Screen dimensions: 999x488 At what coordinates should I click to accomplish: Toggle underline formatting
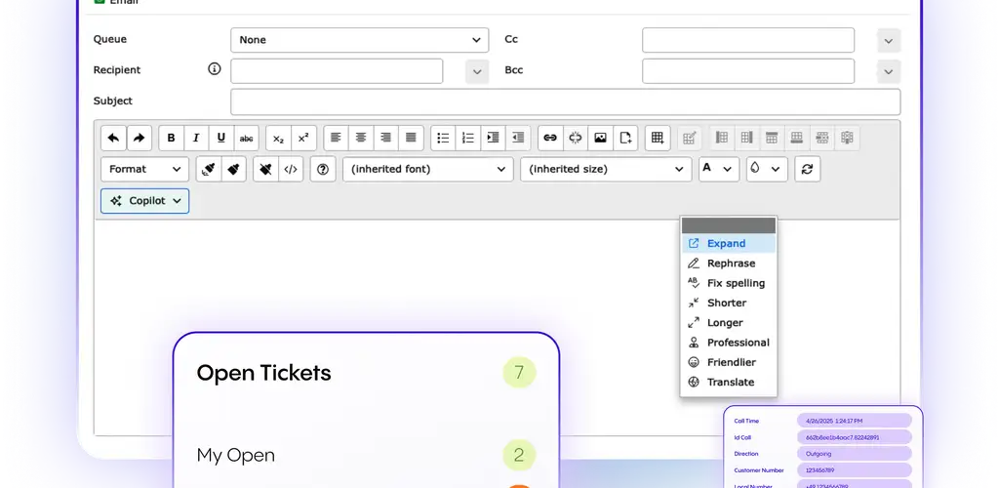[x=221, y=138]
